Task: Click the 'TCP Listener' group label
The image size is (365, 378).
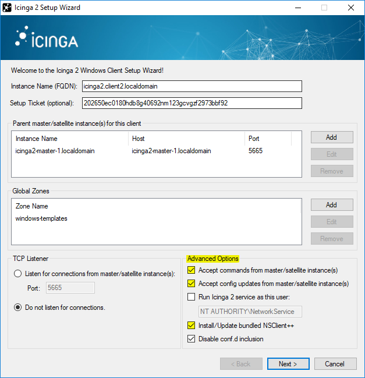Action: click(x=31, y=259)
